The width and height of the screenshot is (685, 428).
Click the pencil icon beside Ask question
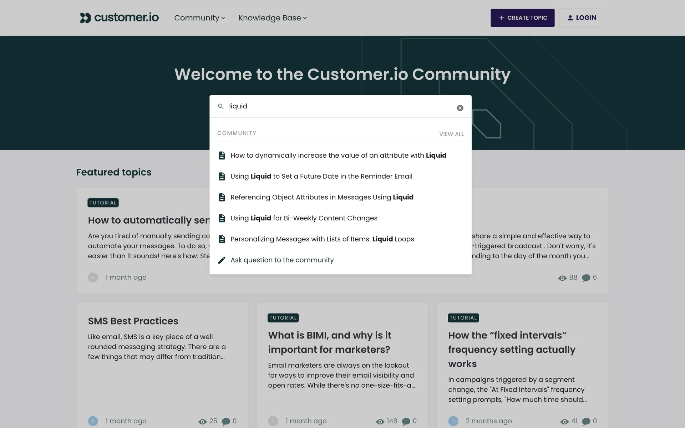point(222,260)
